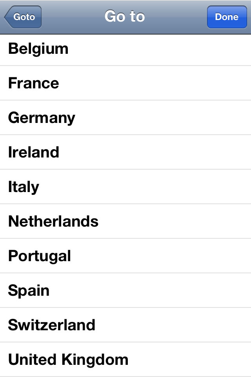Tap empty area right of United Kingdom
Viewport: 251px width, 377px height.
point(196,360)
